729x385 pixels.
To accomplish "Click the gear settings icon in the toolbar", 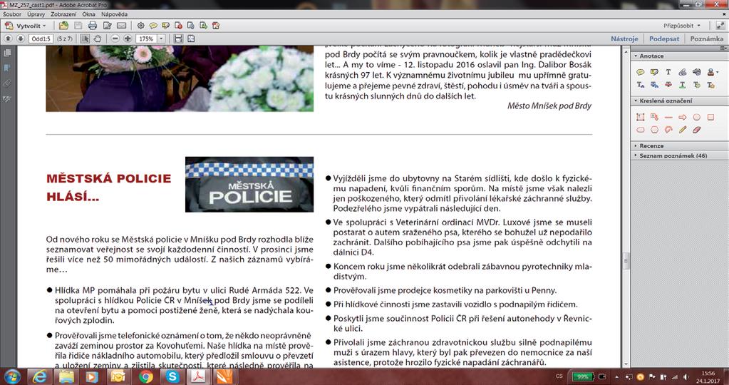I will (140, 26).
